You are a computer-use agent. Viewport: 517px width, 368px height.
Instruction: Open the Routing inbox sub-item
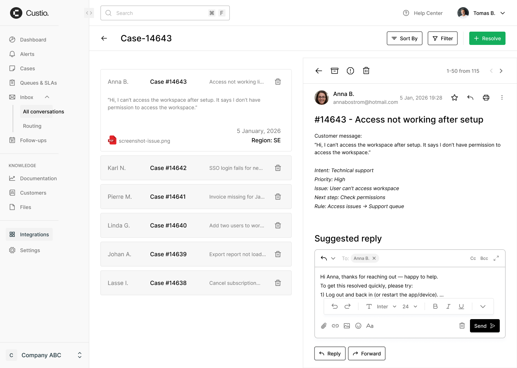pyautogui.click(x=32, y=126)
